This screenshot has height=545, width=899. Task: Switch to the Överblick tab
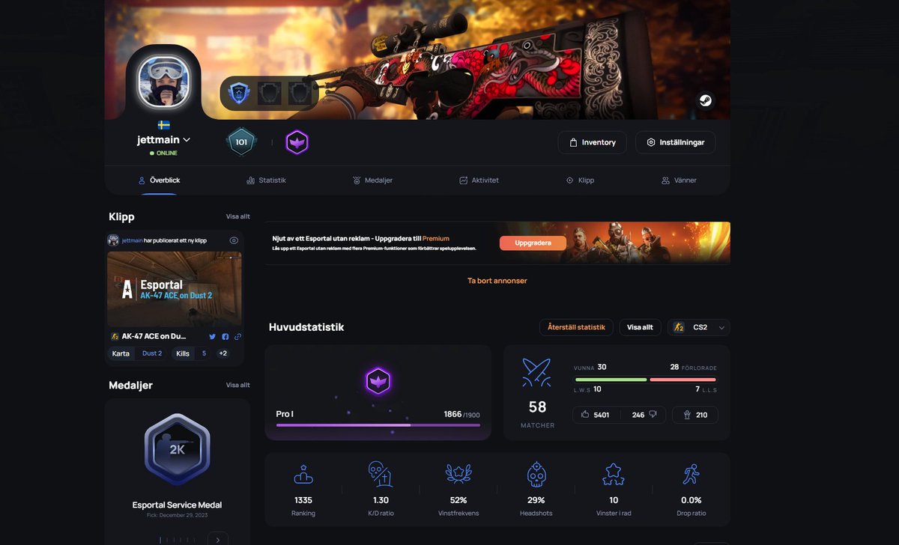tap(159, 180)
